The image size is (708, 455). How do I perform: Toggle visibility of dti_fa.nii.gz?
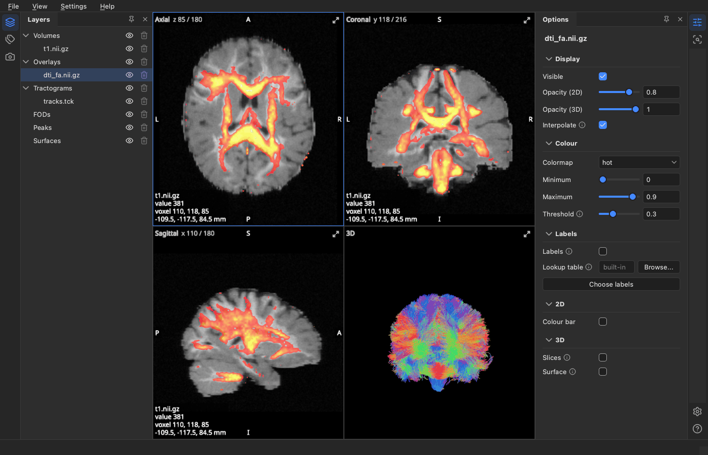point(129,75)
